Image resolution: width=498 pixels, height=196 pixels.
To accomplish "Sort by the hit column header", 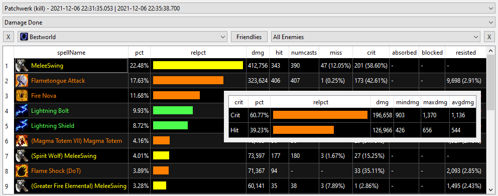I will tap(279, 53).
